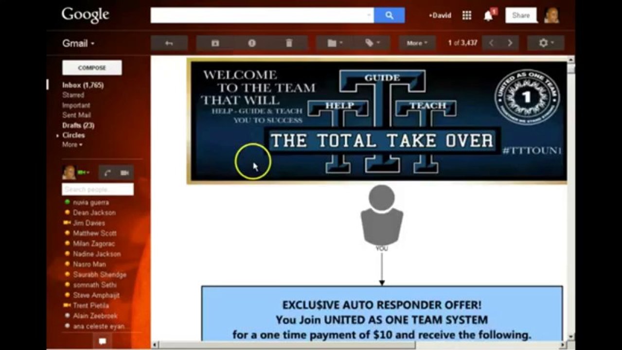The image size is (622, 350).
Task: Click the horizontal scrollbar below the email
Action: (360, 345)
